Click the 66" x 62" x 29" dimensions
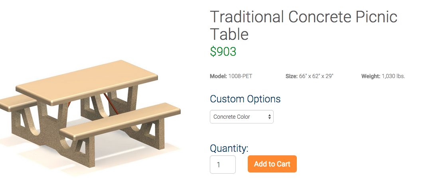 pyautogui.click(x=316, y=76)
